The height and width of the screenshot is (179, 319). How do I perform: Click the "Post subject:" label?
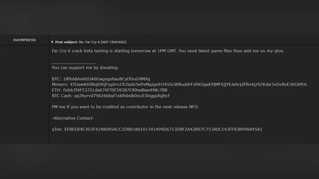coord(66,42)
